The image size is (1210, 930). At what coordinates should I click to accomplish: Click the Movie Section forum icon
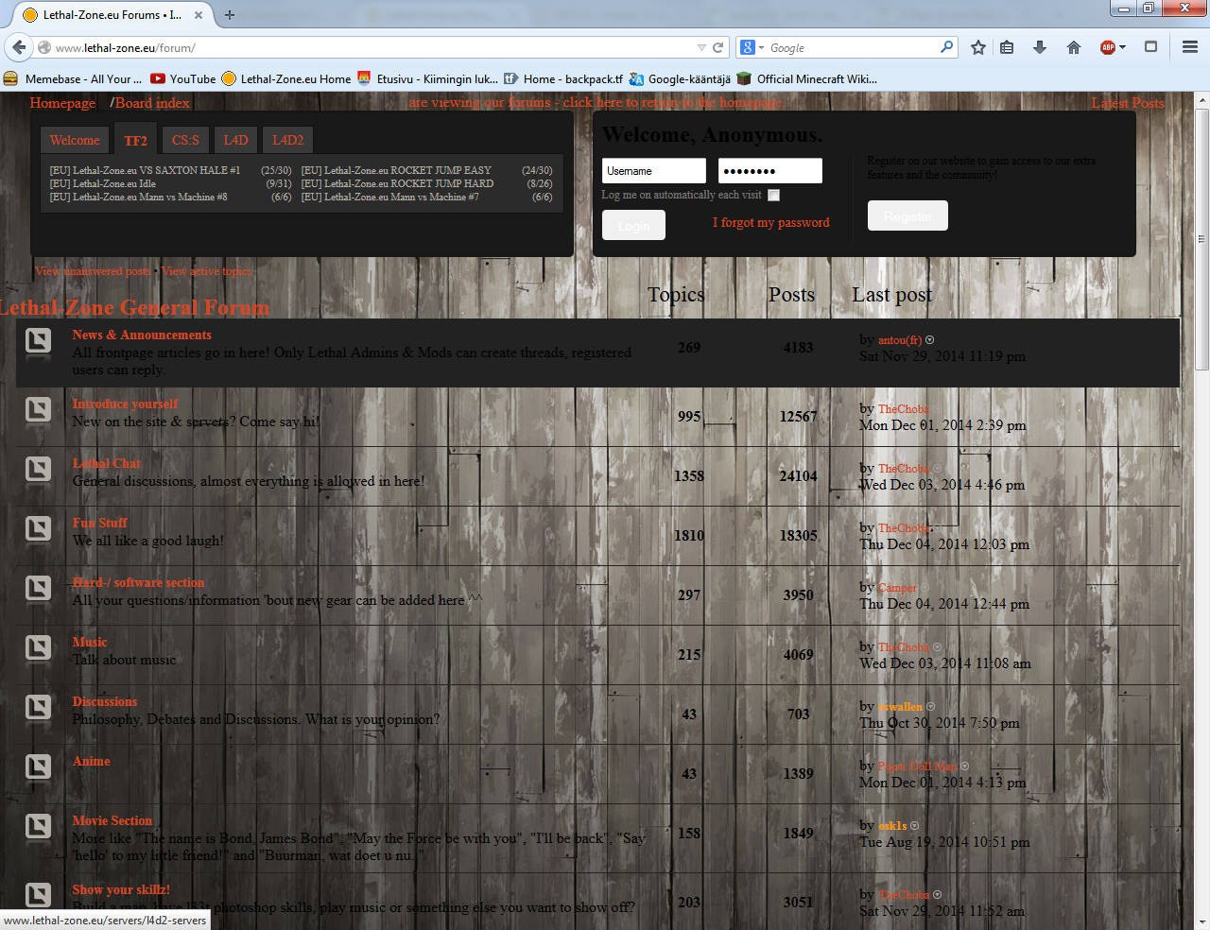[38, 826]
